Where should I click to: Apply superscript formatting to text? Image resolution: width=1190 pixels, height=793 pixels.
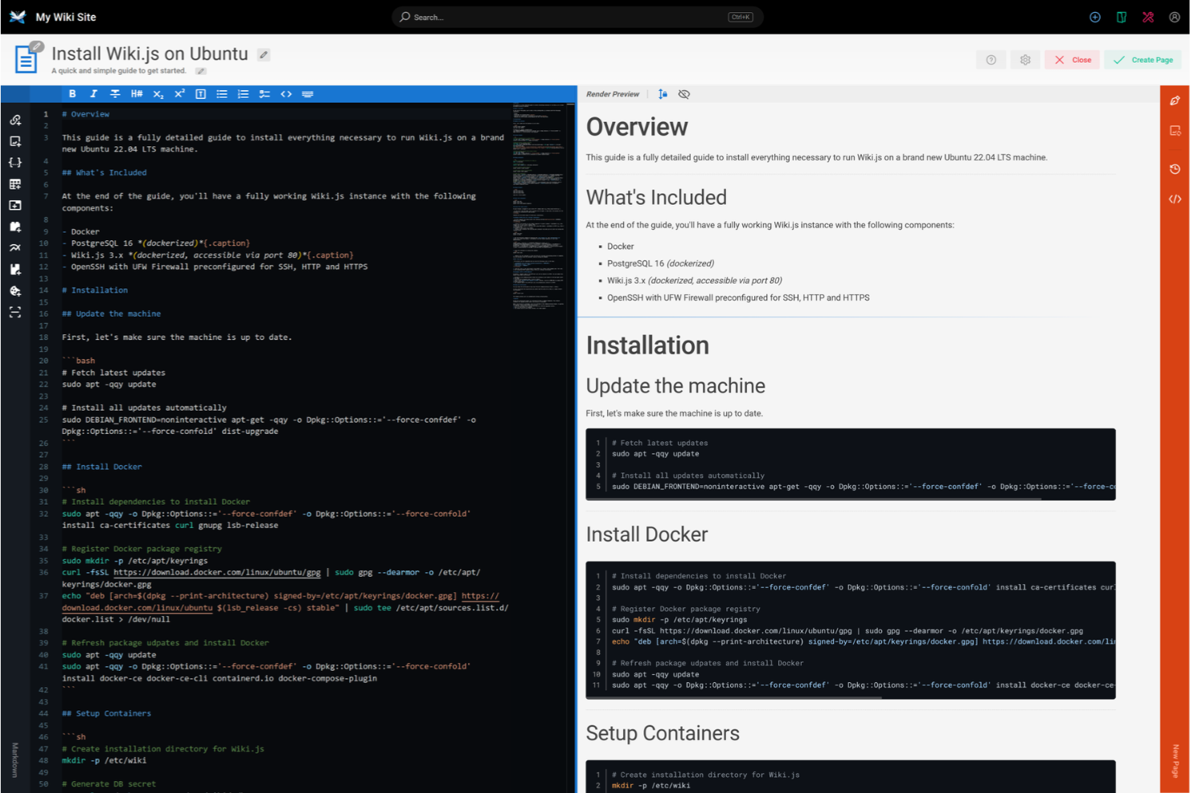coord(178,93)
